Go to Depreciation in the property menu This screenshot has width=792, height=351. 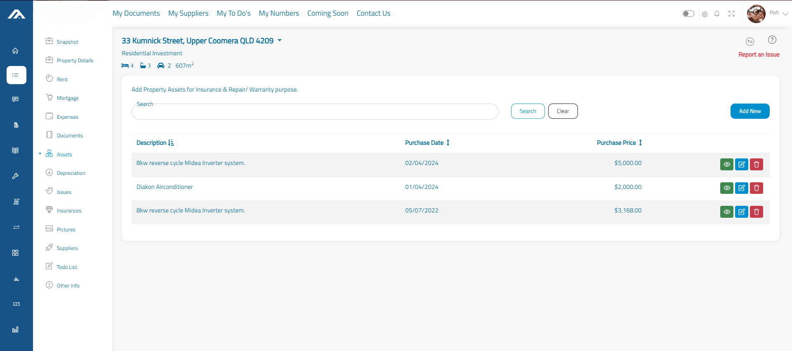click(71, 173)
